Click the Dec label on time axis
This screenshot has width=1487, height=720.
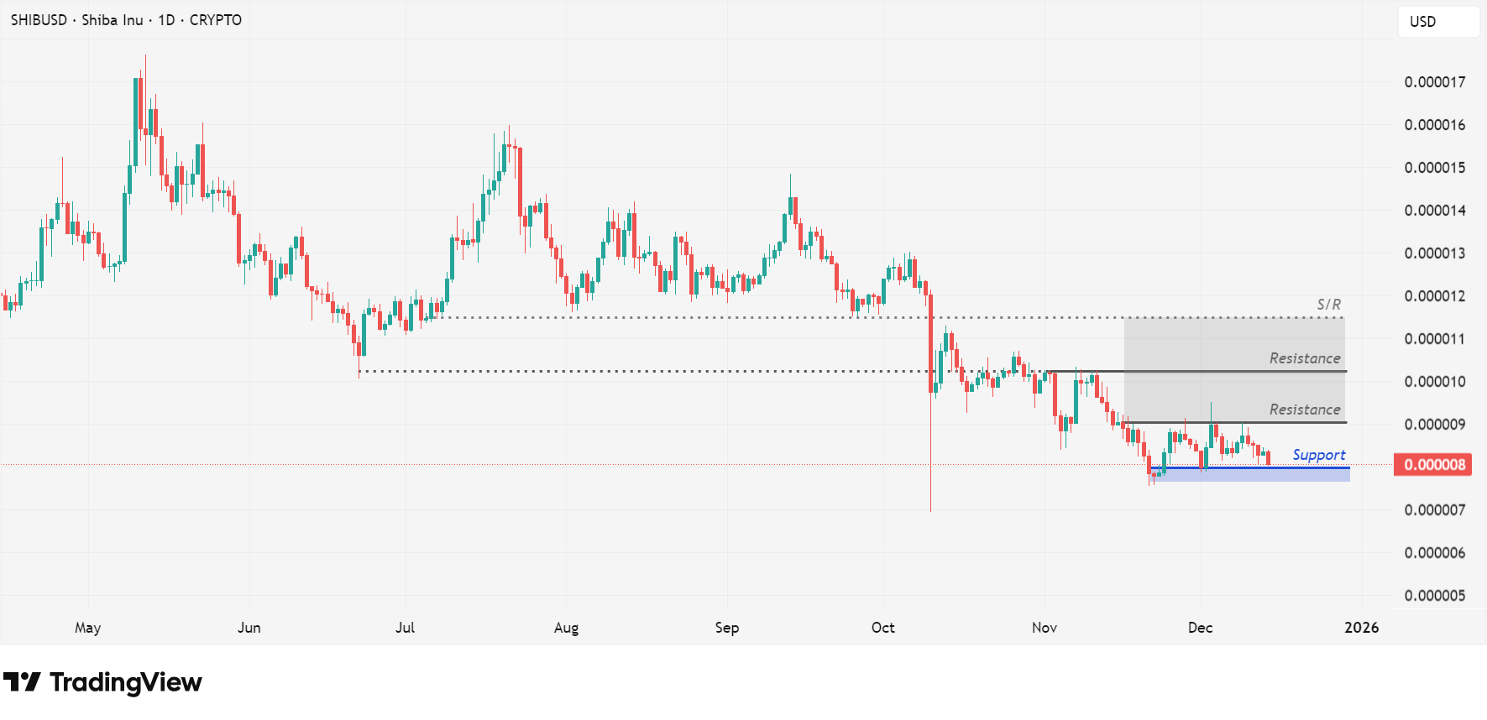point(1200,628)
